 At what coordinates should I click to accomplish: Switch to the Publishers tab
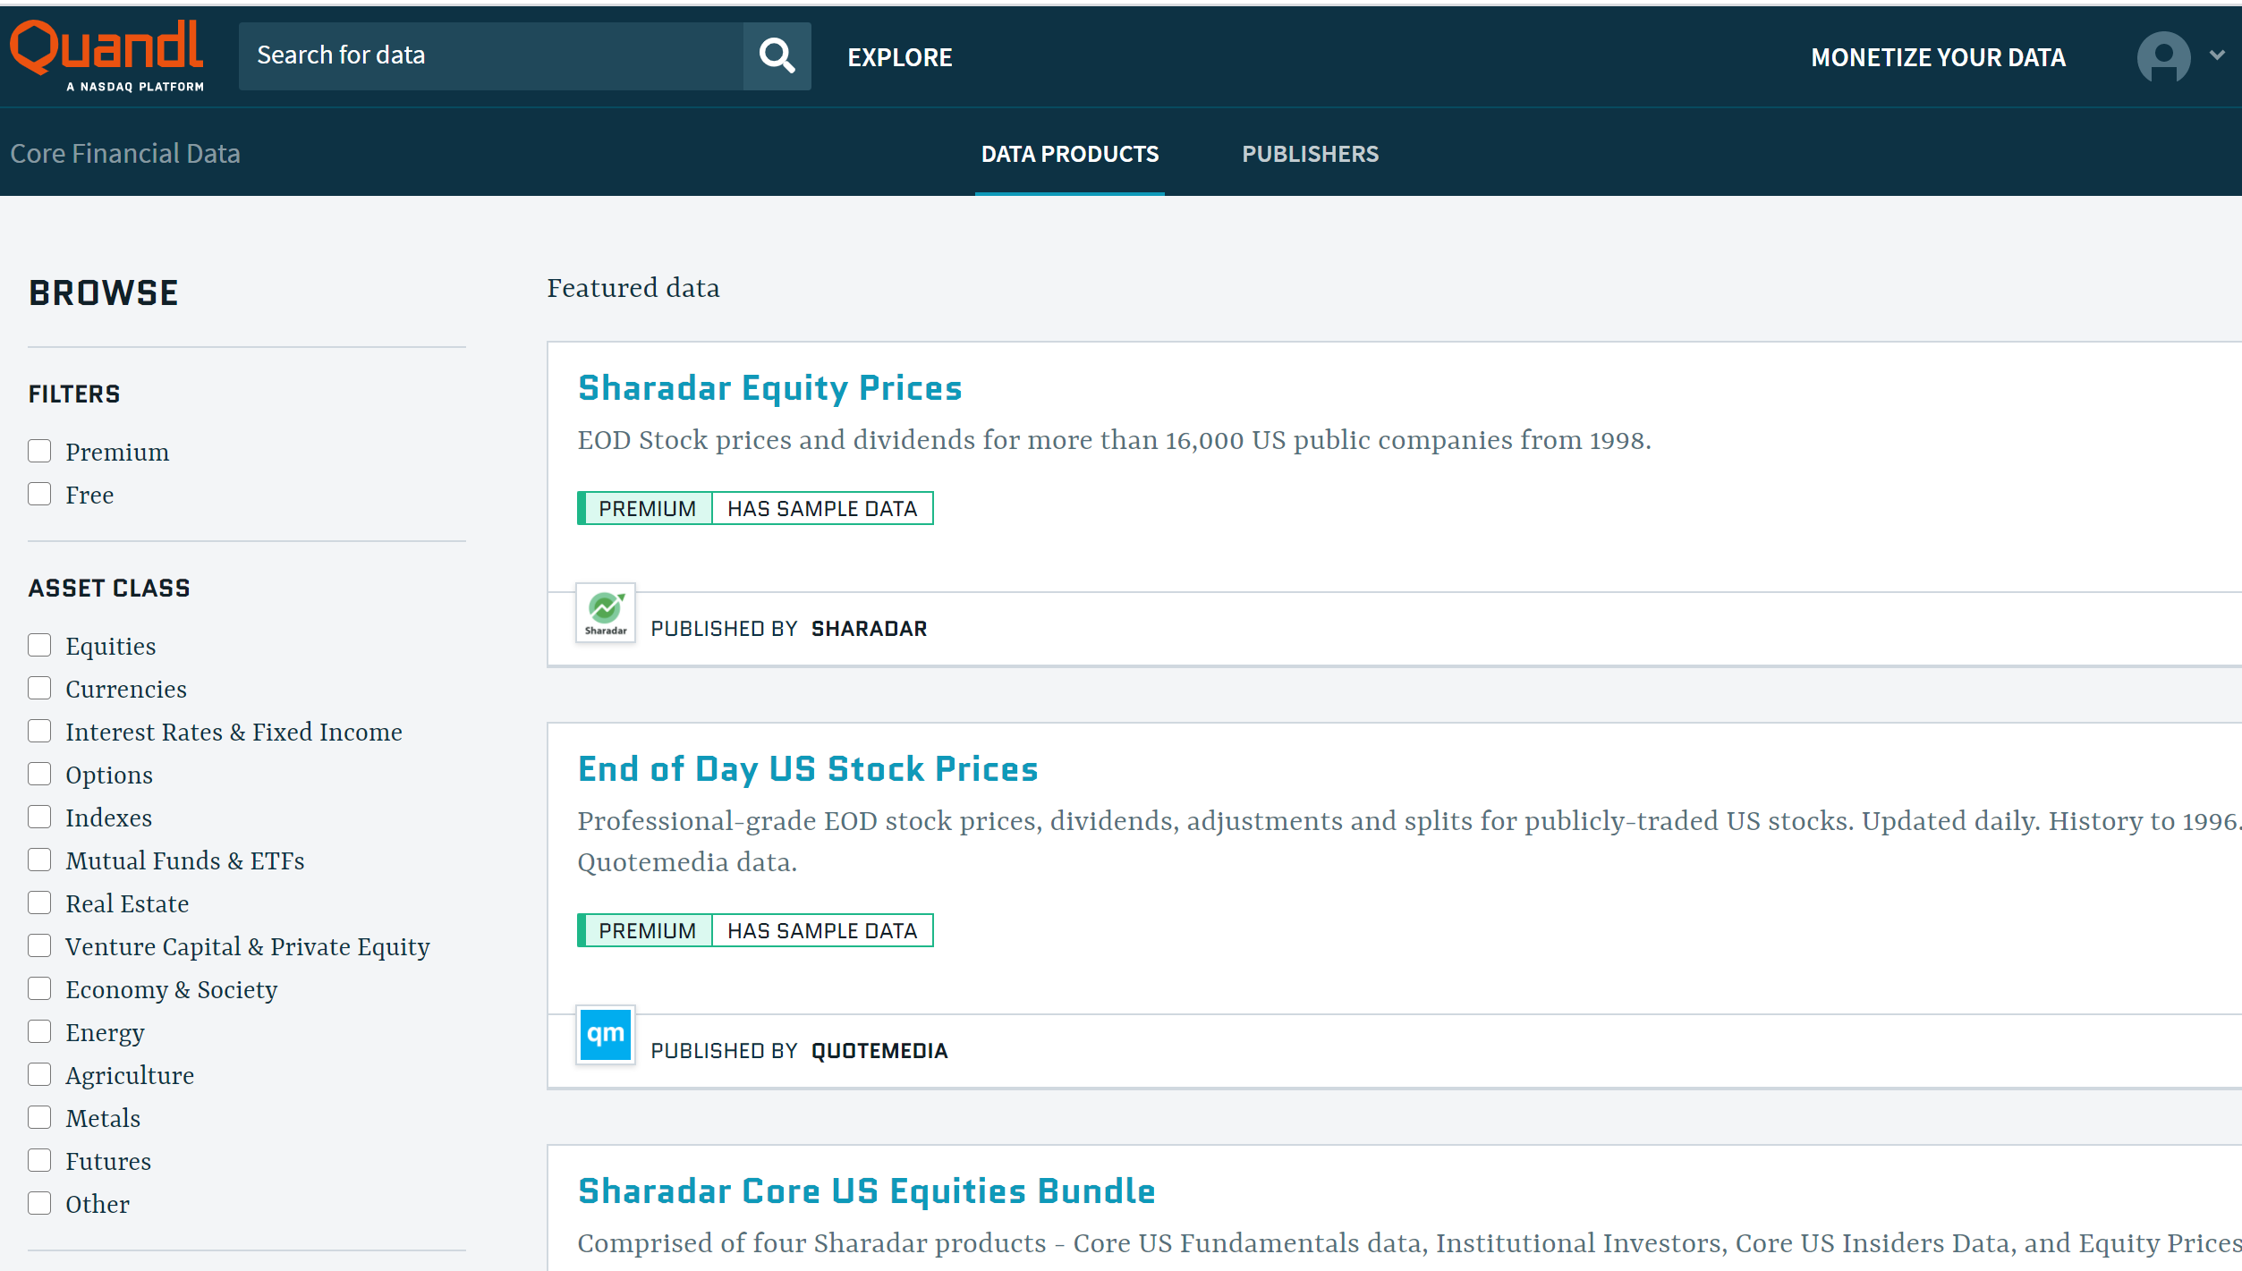click(1310, 154)
